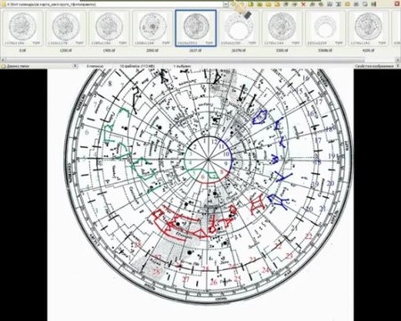Click the red X delete toolbar icon
This screenshot has width=401, height=321.
pos(304,4)
